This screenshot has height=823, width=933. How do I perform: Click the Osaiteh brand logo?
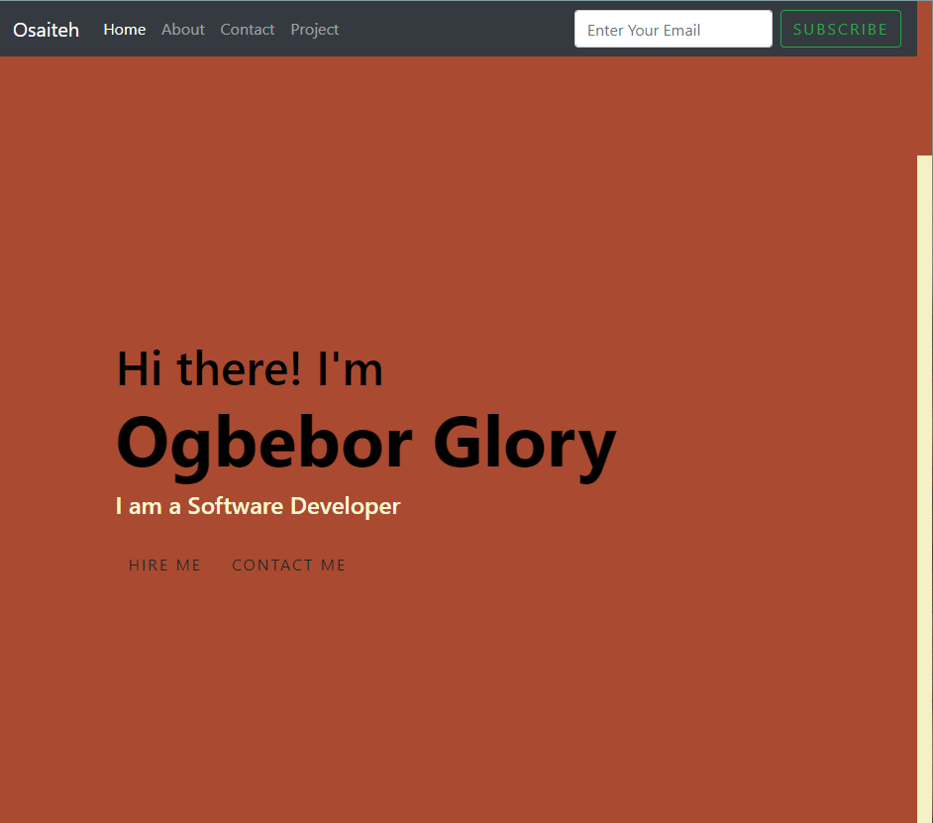46,30
